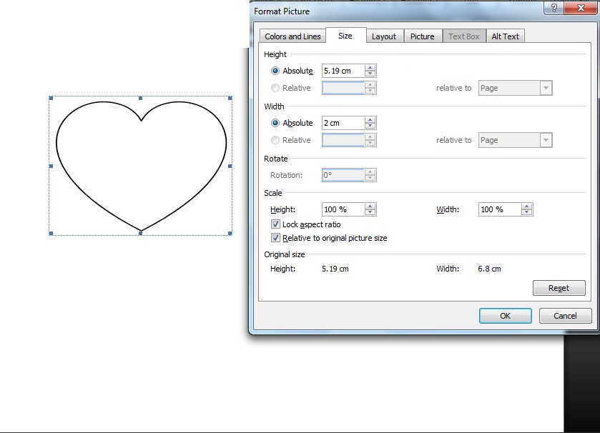
Task: Confirm with the OK button
Action: coord(505,316)
